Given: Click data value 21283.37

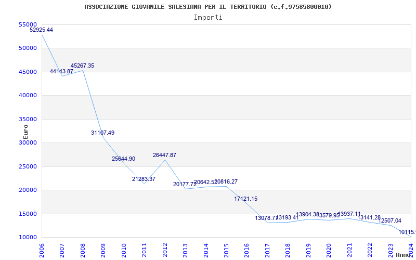Looking at the screenshot, I should pyautogui.click(x=144, y=179).
